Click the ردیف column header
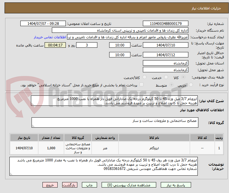The image size is (229, 193). tap(219, 138)
